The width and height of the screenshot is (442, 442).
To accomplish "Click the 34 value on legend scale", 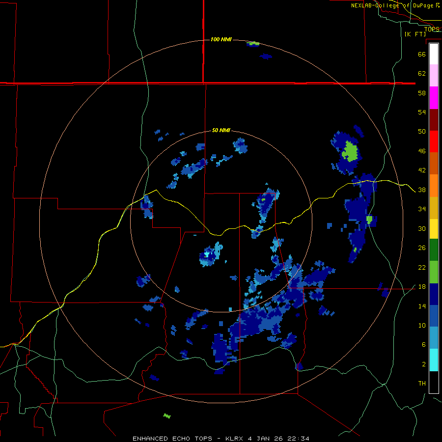I will coord(422,209).
